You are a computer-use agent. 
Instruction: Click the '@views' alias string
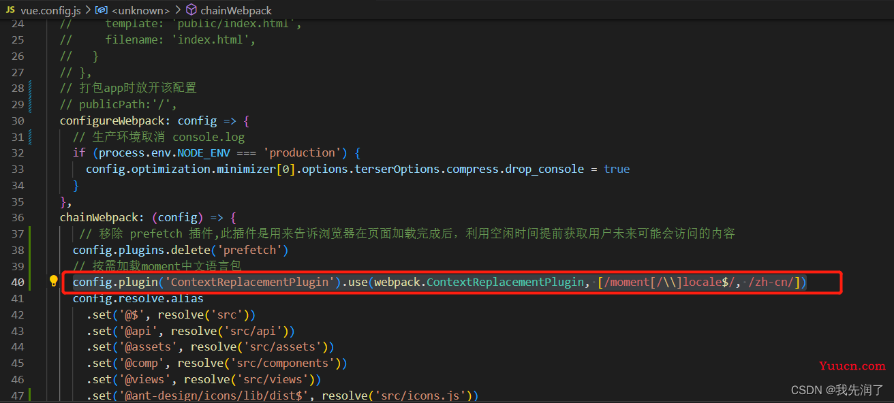point(144,379)
